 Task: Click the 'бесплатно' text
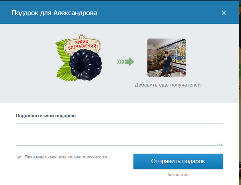click(x=178, y=175)
